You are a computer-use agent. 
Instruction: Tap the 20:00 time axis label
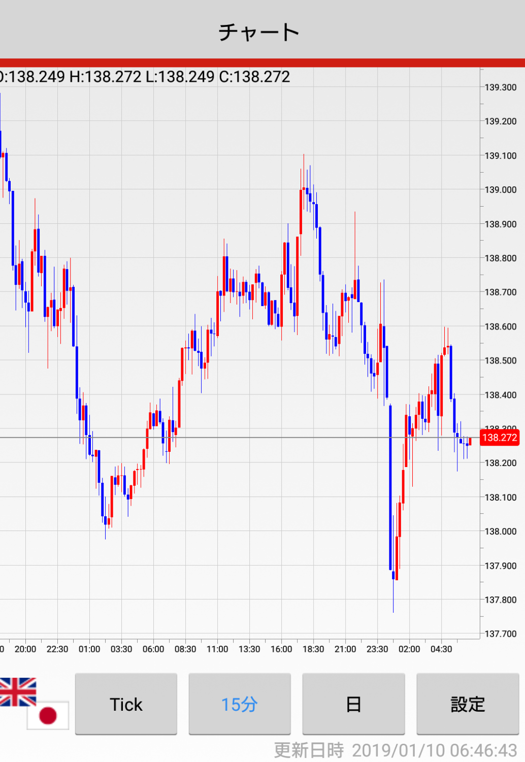(x=25, y=649)
